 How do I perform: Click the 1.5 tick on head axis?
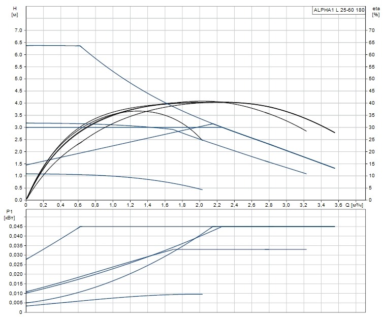pyautogui.click(x=18, y=164)
